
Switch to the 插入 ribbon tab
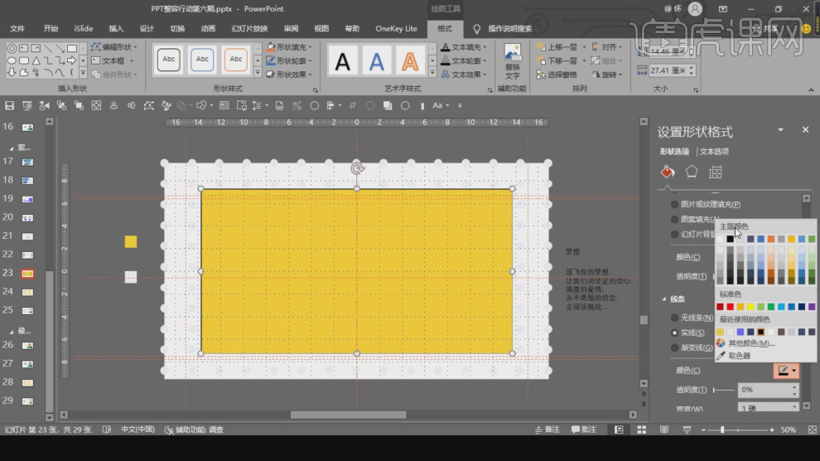pos(116,28)
